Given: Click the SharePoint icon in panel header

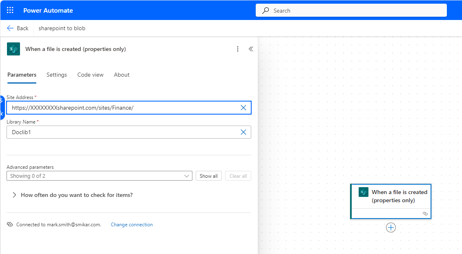Looking at the screenshot, I should point(13,49).
